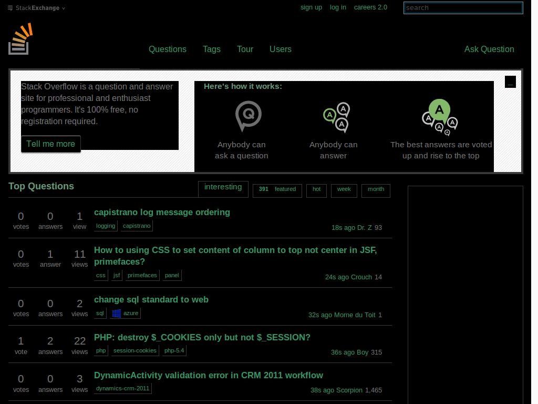Click the 'Anybody can ask a question' Q bubble icon
538x404 pixels.
[249, 116]
